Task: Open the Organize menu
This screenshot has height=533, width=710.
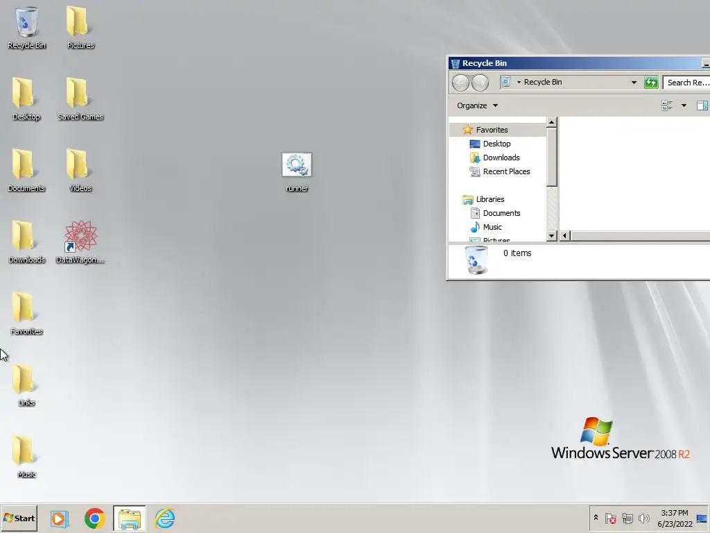Action: click(x=477, y=105)
